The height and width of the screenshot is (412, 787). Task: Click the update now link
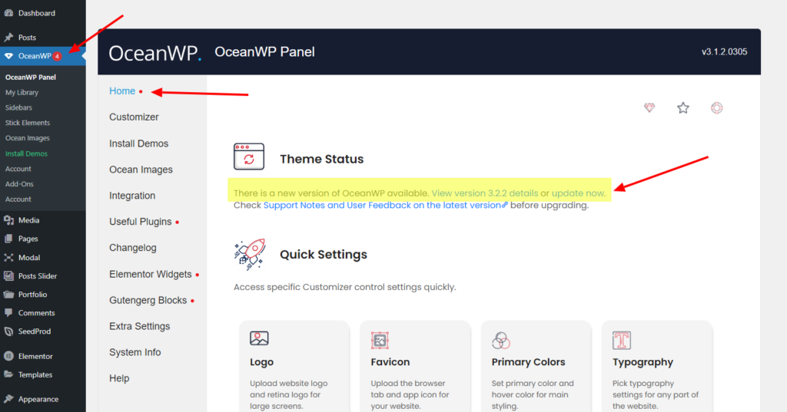pyautogui.click(x=578, y=193)
